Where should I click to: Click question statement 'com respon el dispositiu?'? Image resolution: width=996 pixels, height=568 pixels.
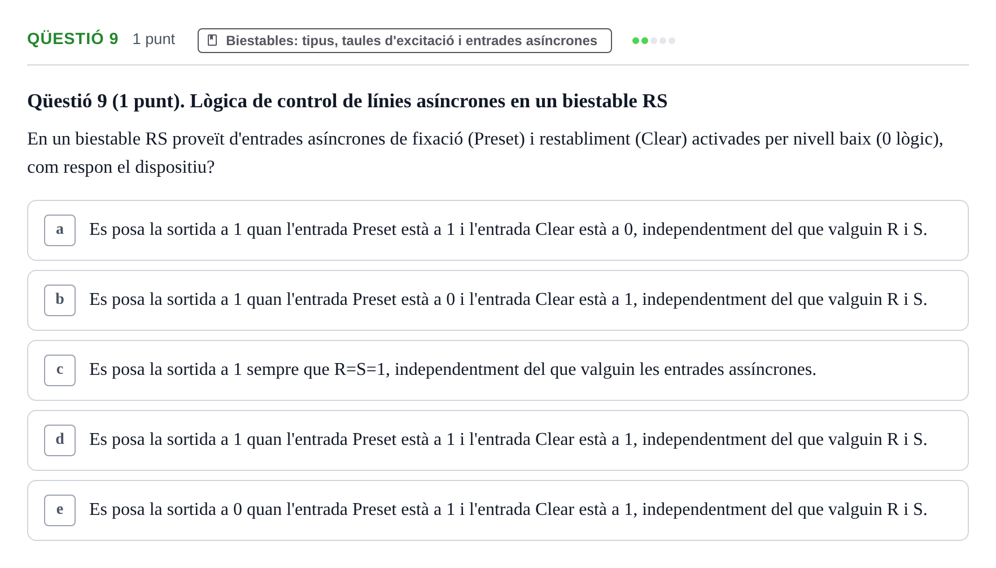tap(121, 167)
